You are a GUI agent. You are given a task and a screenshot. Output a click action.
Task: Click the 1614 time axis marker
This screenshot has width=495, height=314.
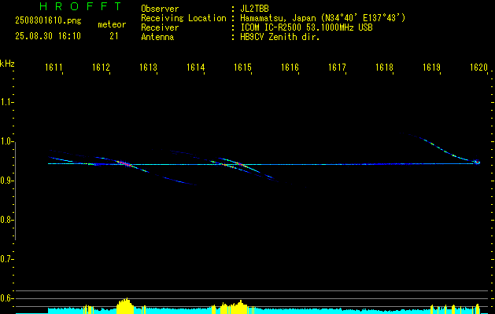coord(195,68)
